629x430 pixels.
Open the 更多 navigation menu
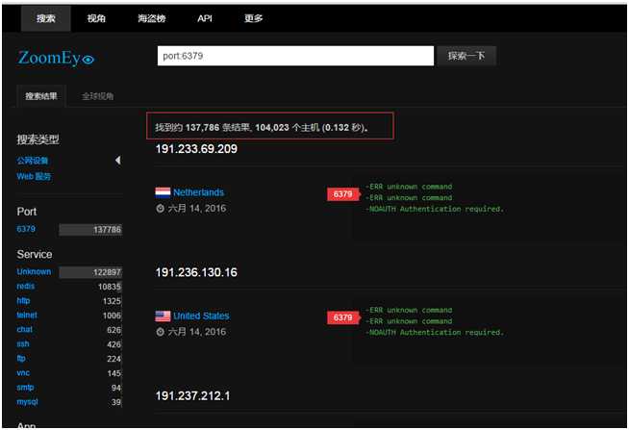click(254, 18)
